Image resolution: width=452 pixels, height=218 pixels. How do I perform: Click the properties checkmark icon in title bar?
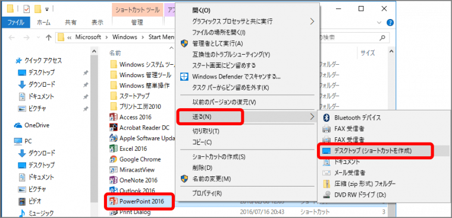pyautogui.click(x=27, y=10)
